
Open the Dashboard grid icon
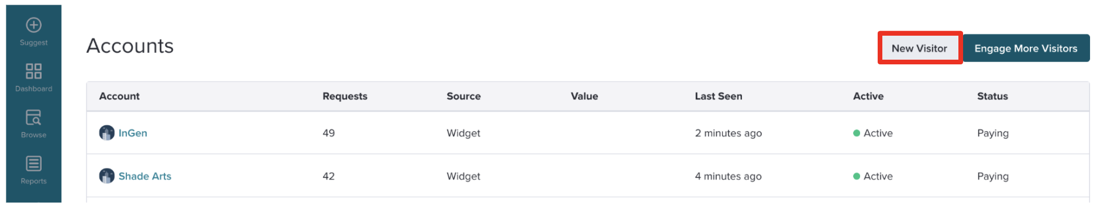tap(34, 71)
